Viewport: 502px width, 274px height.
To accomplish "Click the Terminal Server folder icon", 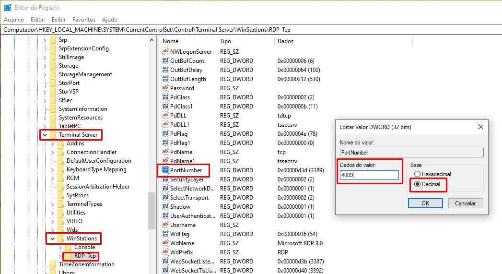I will click(53, 134).
